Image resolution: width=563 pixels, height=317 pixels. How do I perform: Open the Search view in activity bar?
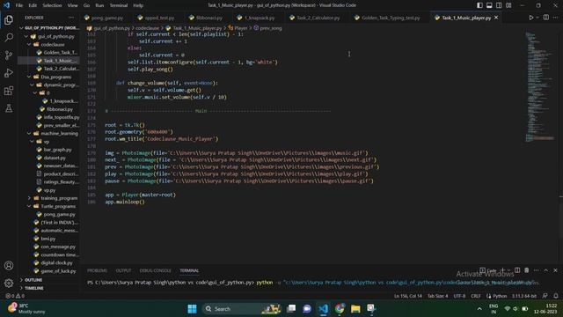click(x=9, y=37)
